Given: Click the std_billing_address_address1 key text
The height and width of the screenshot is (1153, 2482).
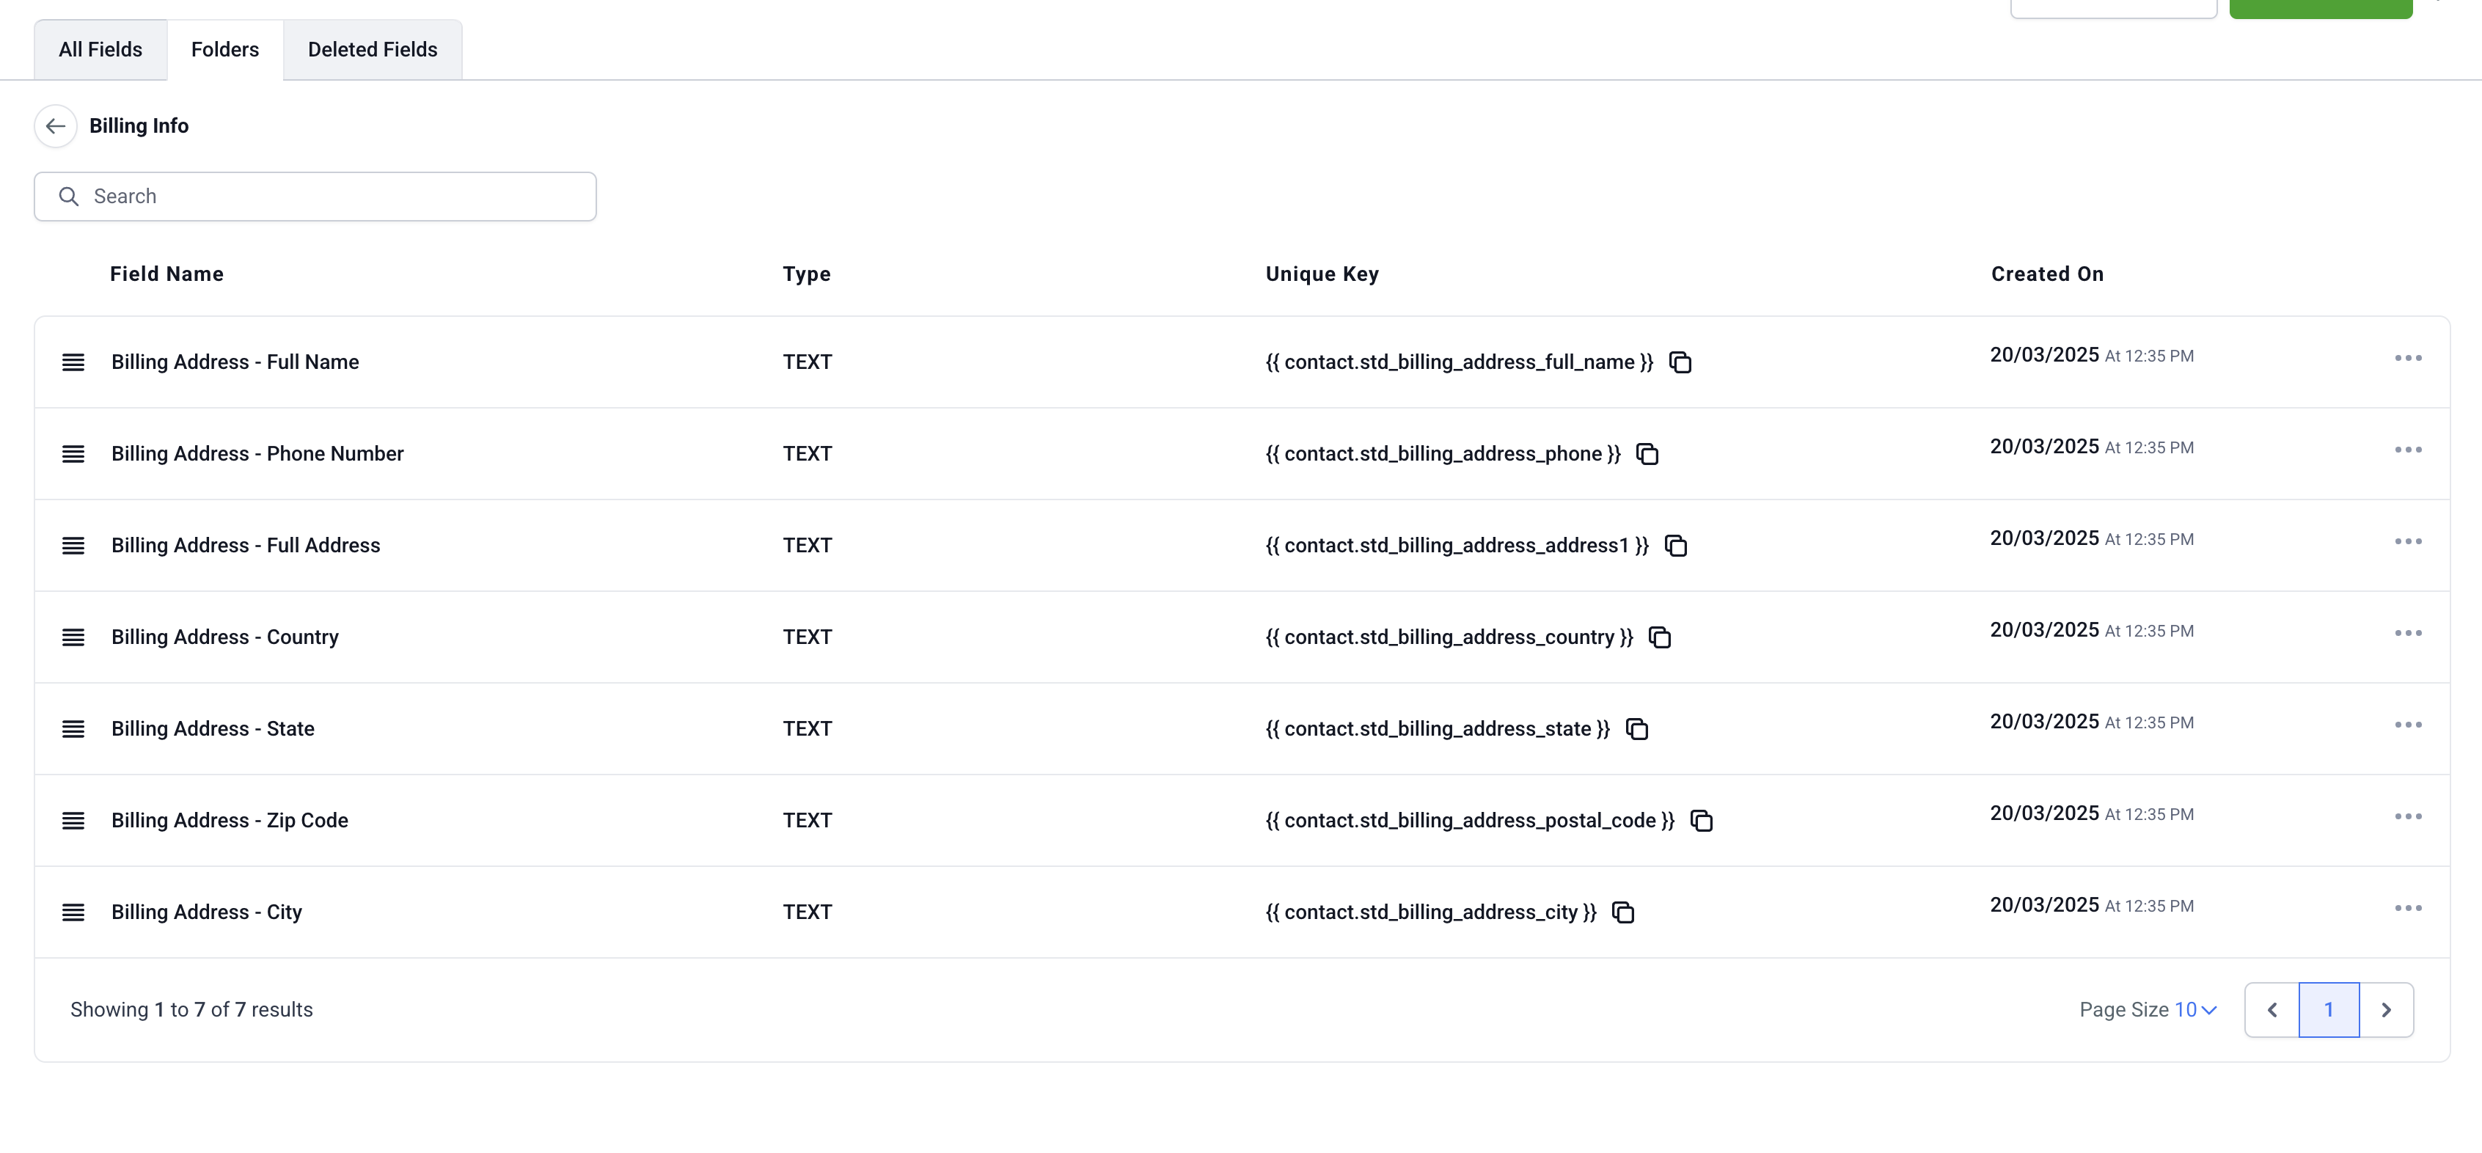Looking at the screenshot, I should [1457, 545].
